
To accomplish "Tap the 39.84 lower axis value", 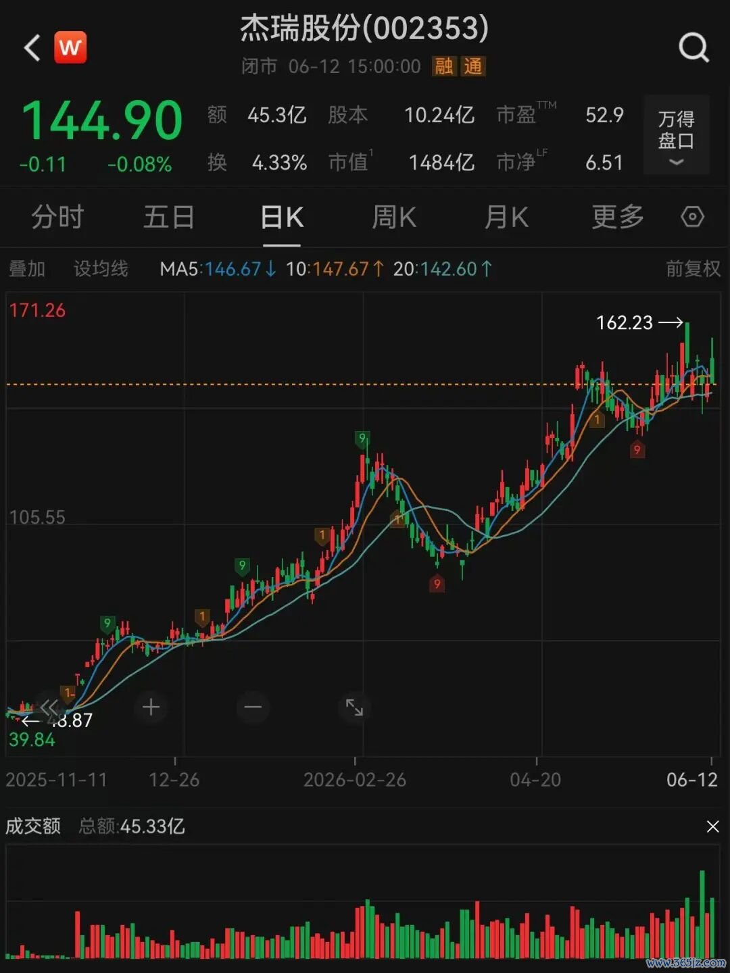I will click(x=32, y=739).
